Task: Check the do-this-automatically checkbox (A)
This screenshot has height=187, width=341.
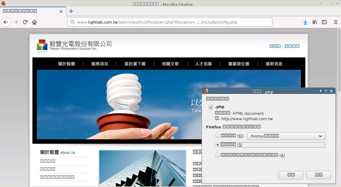Action: [218, 155]
